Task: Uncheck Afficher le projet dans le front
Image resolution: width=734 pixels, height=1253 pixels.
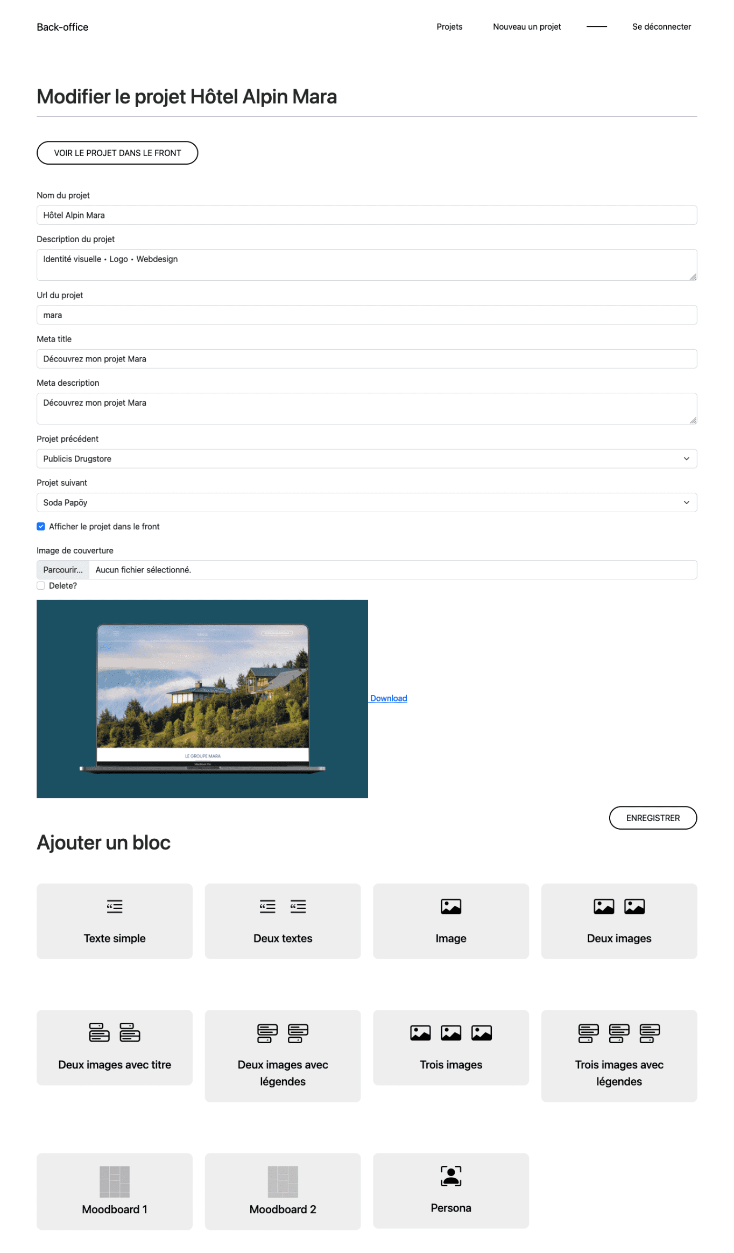Action: 41,526
